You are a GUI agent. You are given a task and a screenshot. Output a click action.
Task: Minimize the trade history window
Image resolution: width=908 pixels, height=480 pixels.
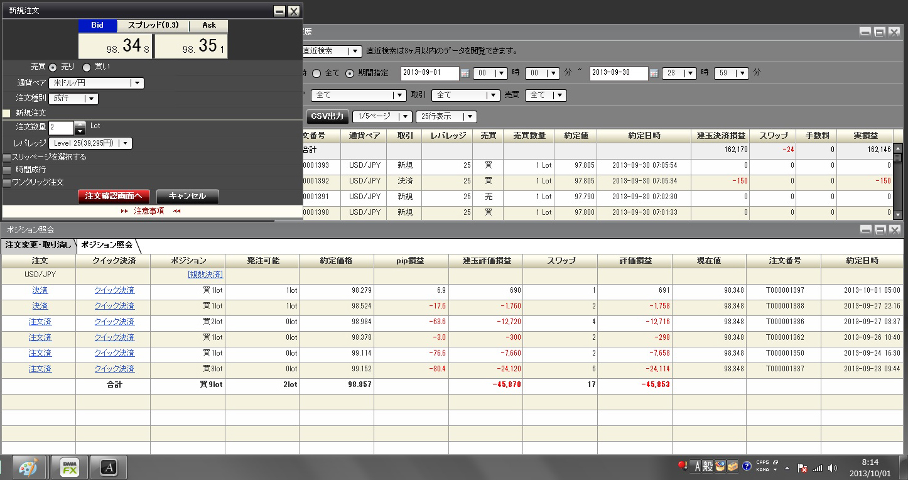click(x=865, y=32)
